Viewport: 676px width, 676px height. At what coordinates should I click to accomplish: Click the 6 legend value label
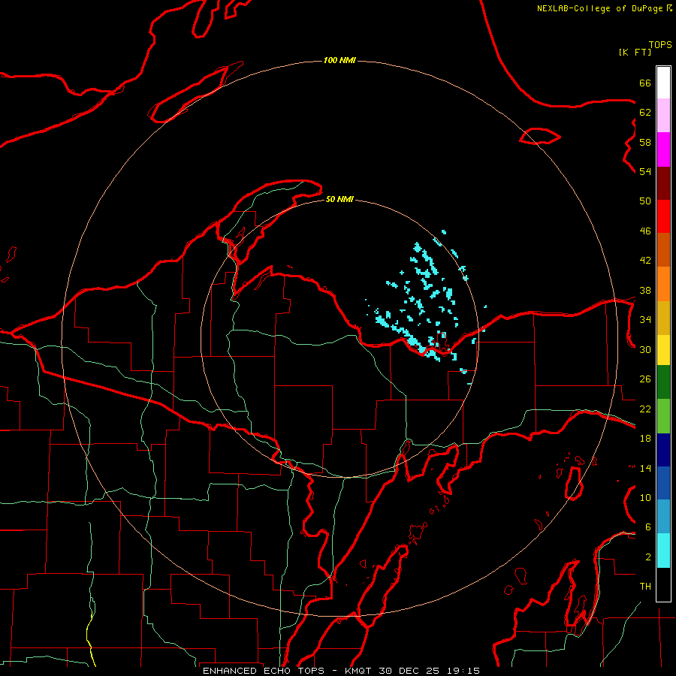(648, 527)
